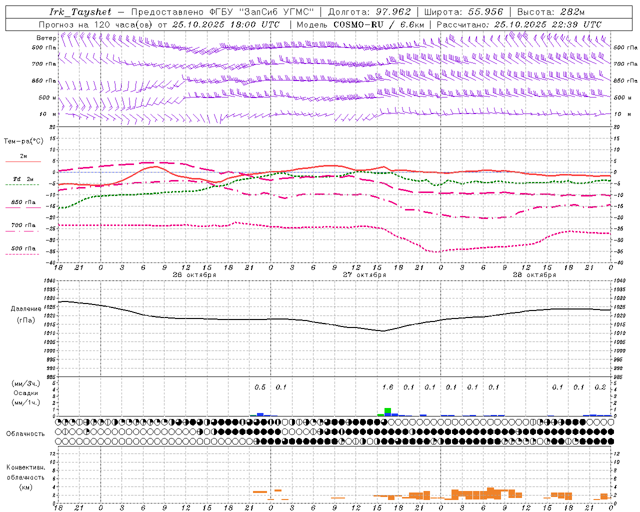
Task: Click the tallest green precipitation bar
Action: (x=387, y=410)
